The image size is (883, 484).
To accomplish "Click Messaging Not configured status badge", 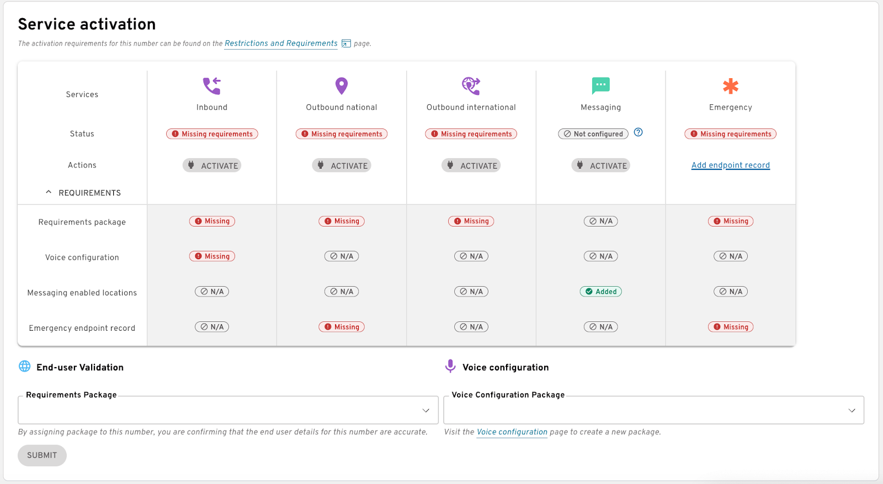I will 593,134.
